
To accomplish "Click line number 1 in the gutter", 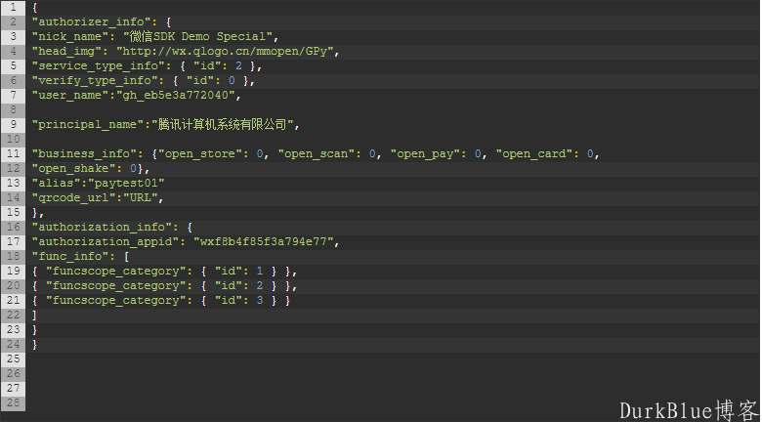I will tap(13, 7).
